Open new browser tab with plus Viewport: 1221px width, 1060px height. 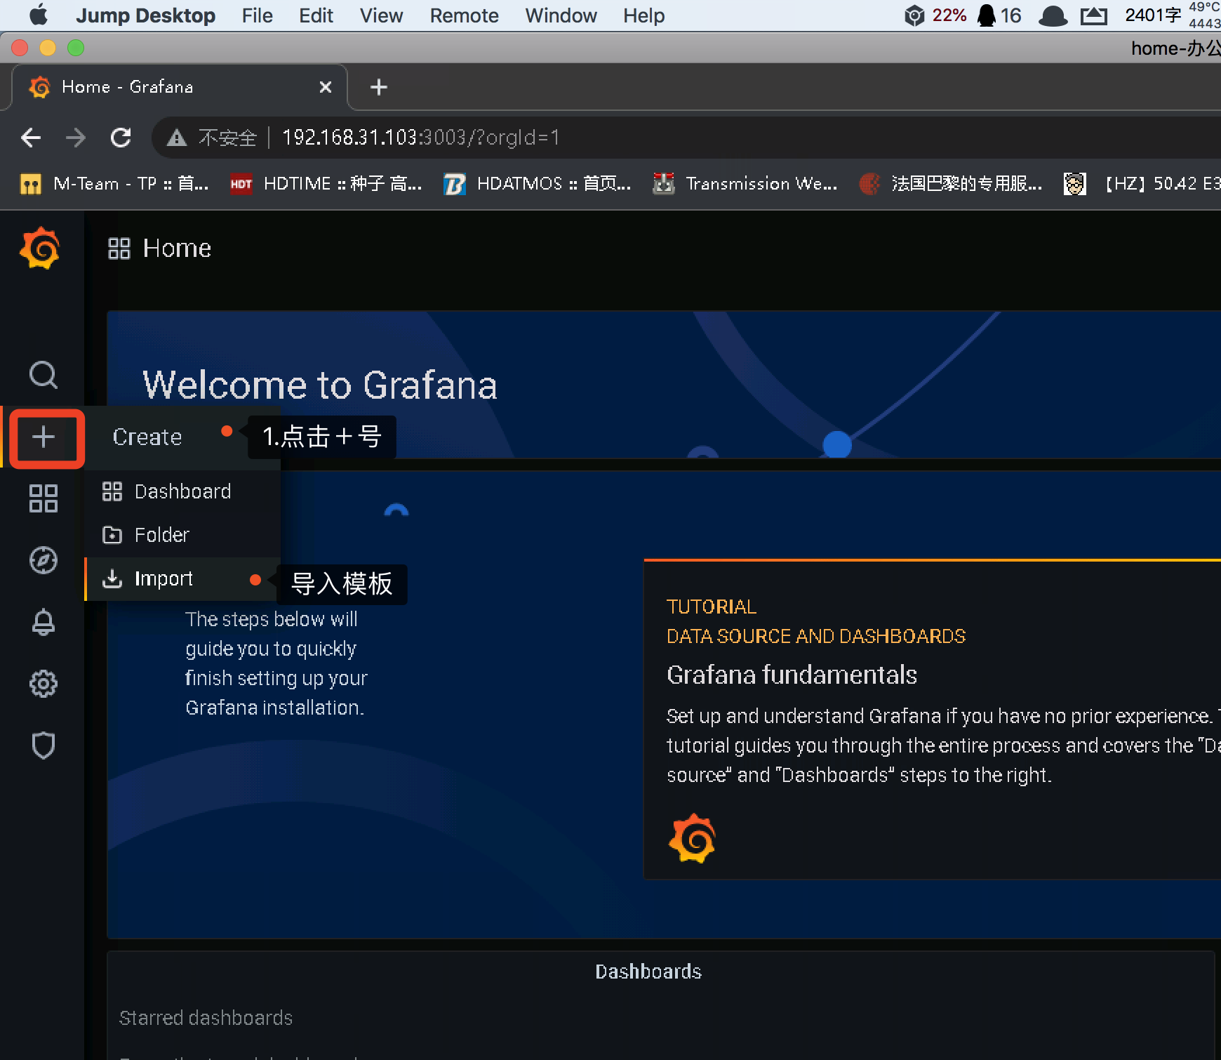[379, 87]
